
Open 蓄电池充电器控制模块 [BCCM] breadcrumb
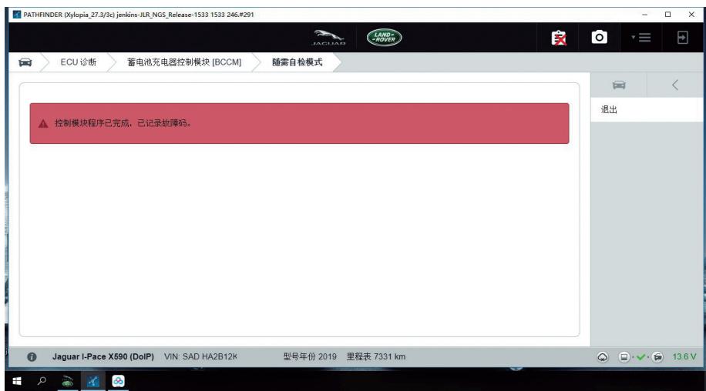[184, 63]
